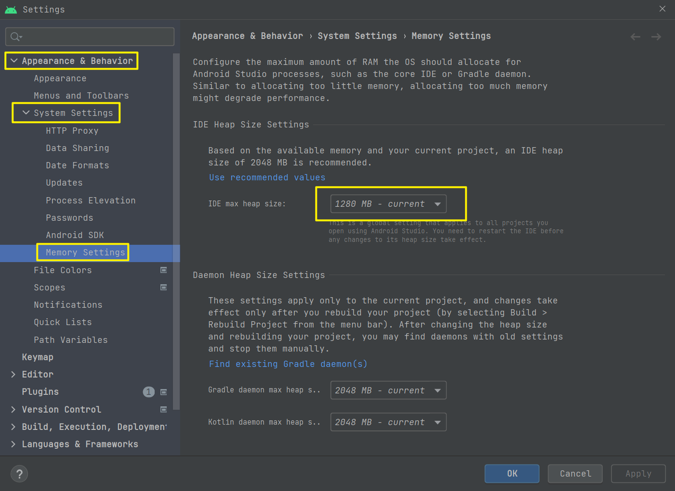Expand Build, Execution, Deployment section

tap(13, 427)
